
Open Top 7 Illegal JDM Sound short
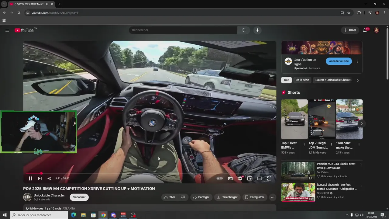point(322,119)
